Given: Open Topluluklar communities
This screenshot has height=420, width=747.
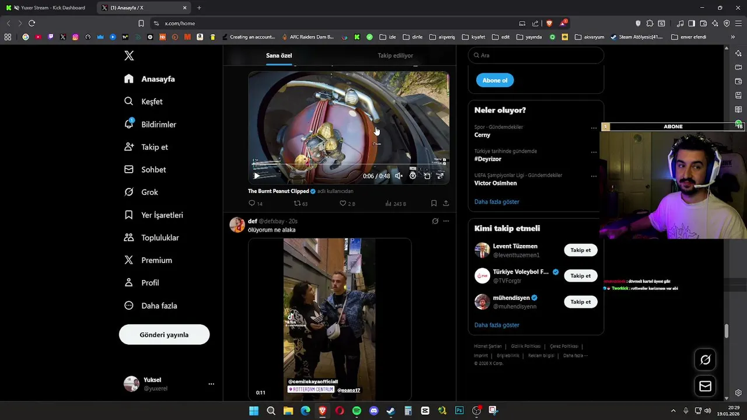Looking at the screenshot, I should (152, 237).
